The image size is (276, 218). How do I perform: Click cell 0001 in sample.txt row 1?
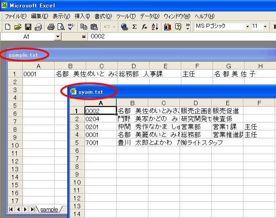click(x=39, y=74)
